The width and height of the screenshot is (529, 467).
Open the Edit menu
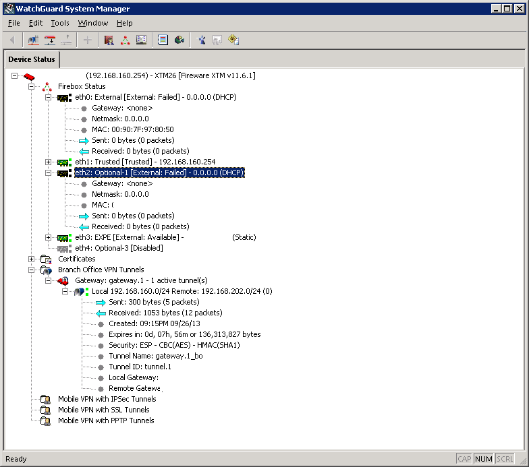tap(35, 23)
